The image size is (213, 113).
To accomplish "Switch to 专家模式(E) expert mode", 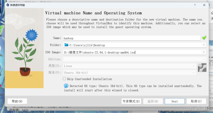I will (131, 101).
